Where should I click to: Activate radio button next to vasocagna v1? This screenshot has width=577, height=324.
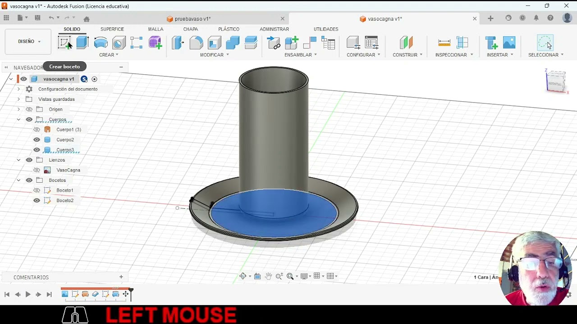94,79
